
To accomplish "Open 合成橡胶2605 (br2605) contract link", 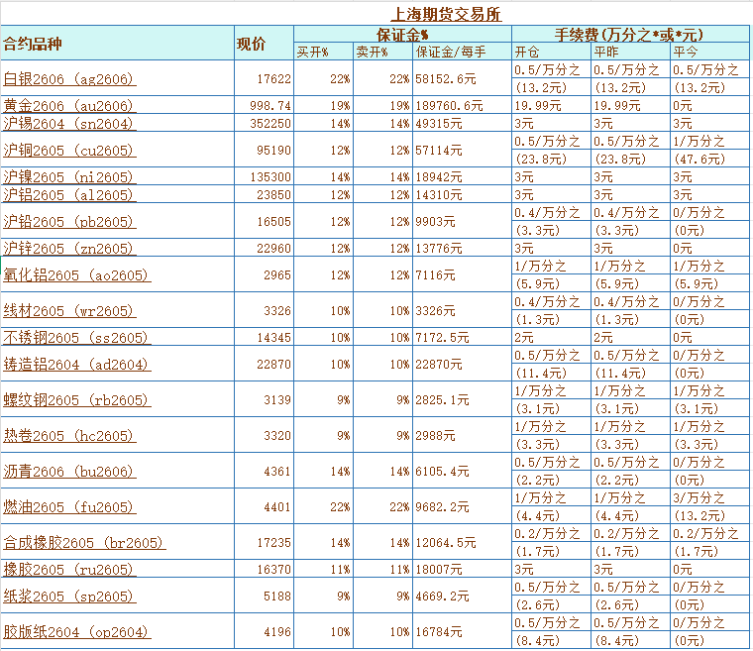I will (x=85, y=542).
